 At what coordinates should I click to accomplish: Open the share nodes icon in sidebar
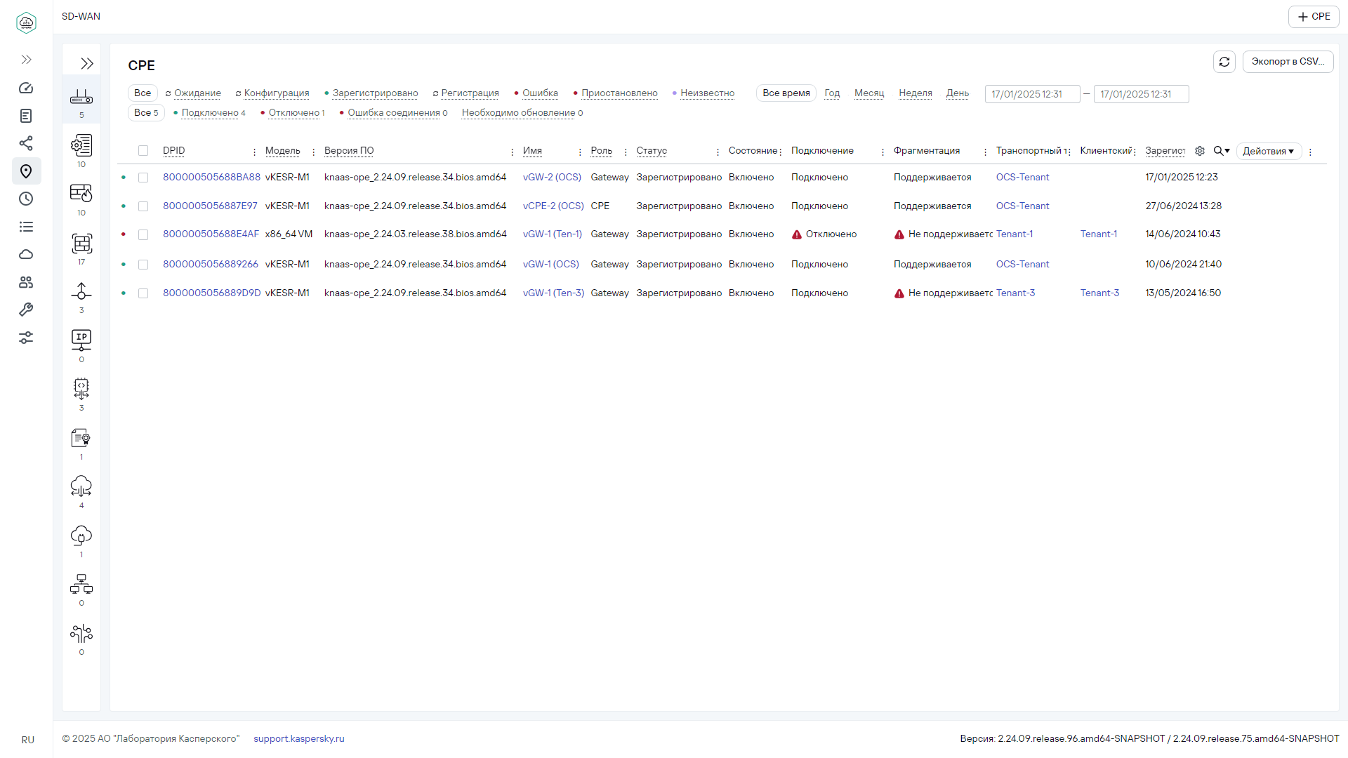26,143
